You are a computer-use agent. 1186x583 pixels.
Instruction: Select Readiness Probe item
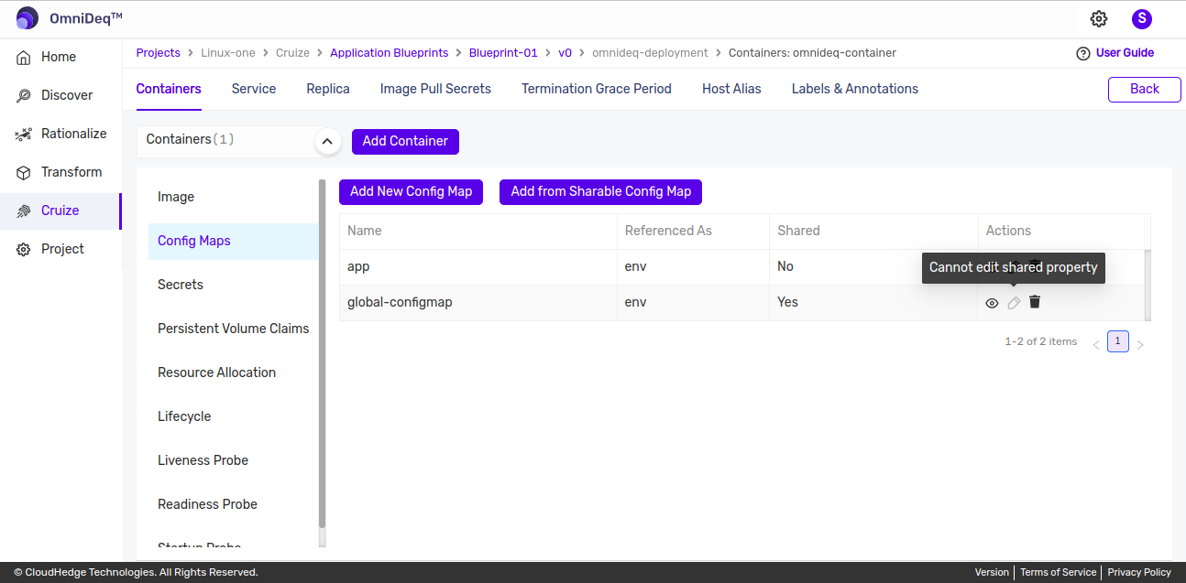[x=233, y=504]
